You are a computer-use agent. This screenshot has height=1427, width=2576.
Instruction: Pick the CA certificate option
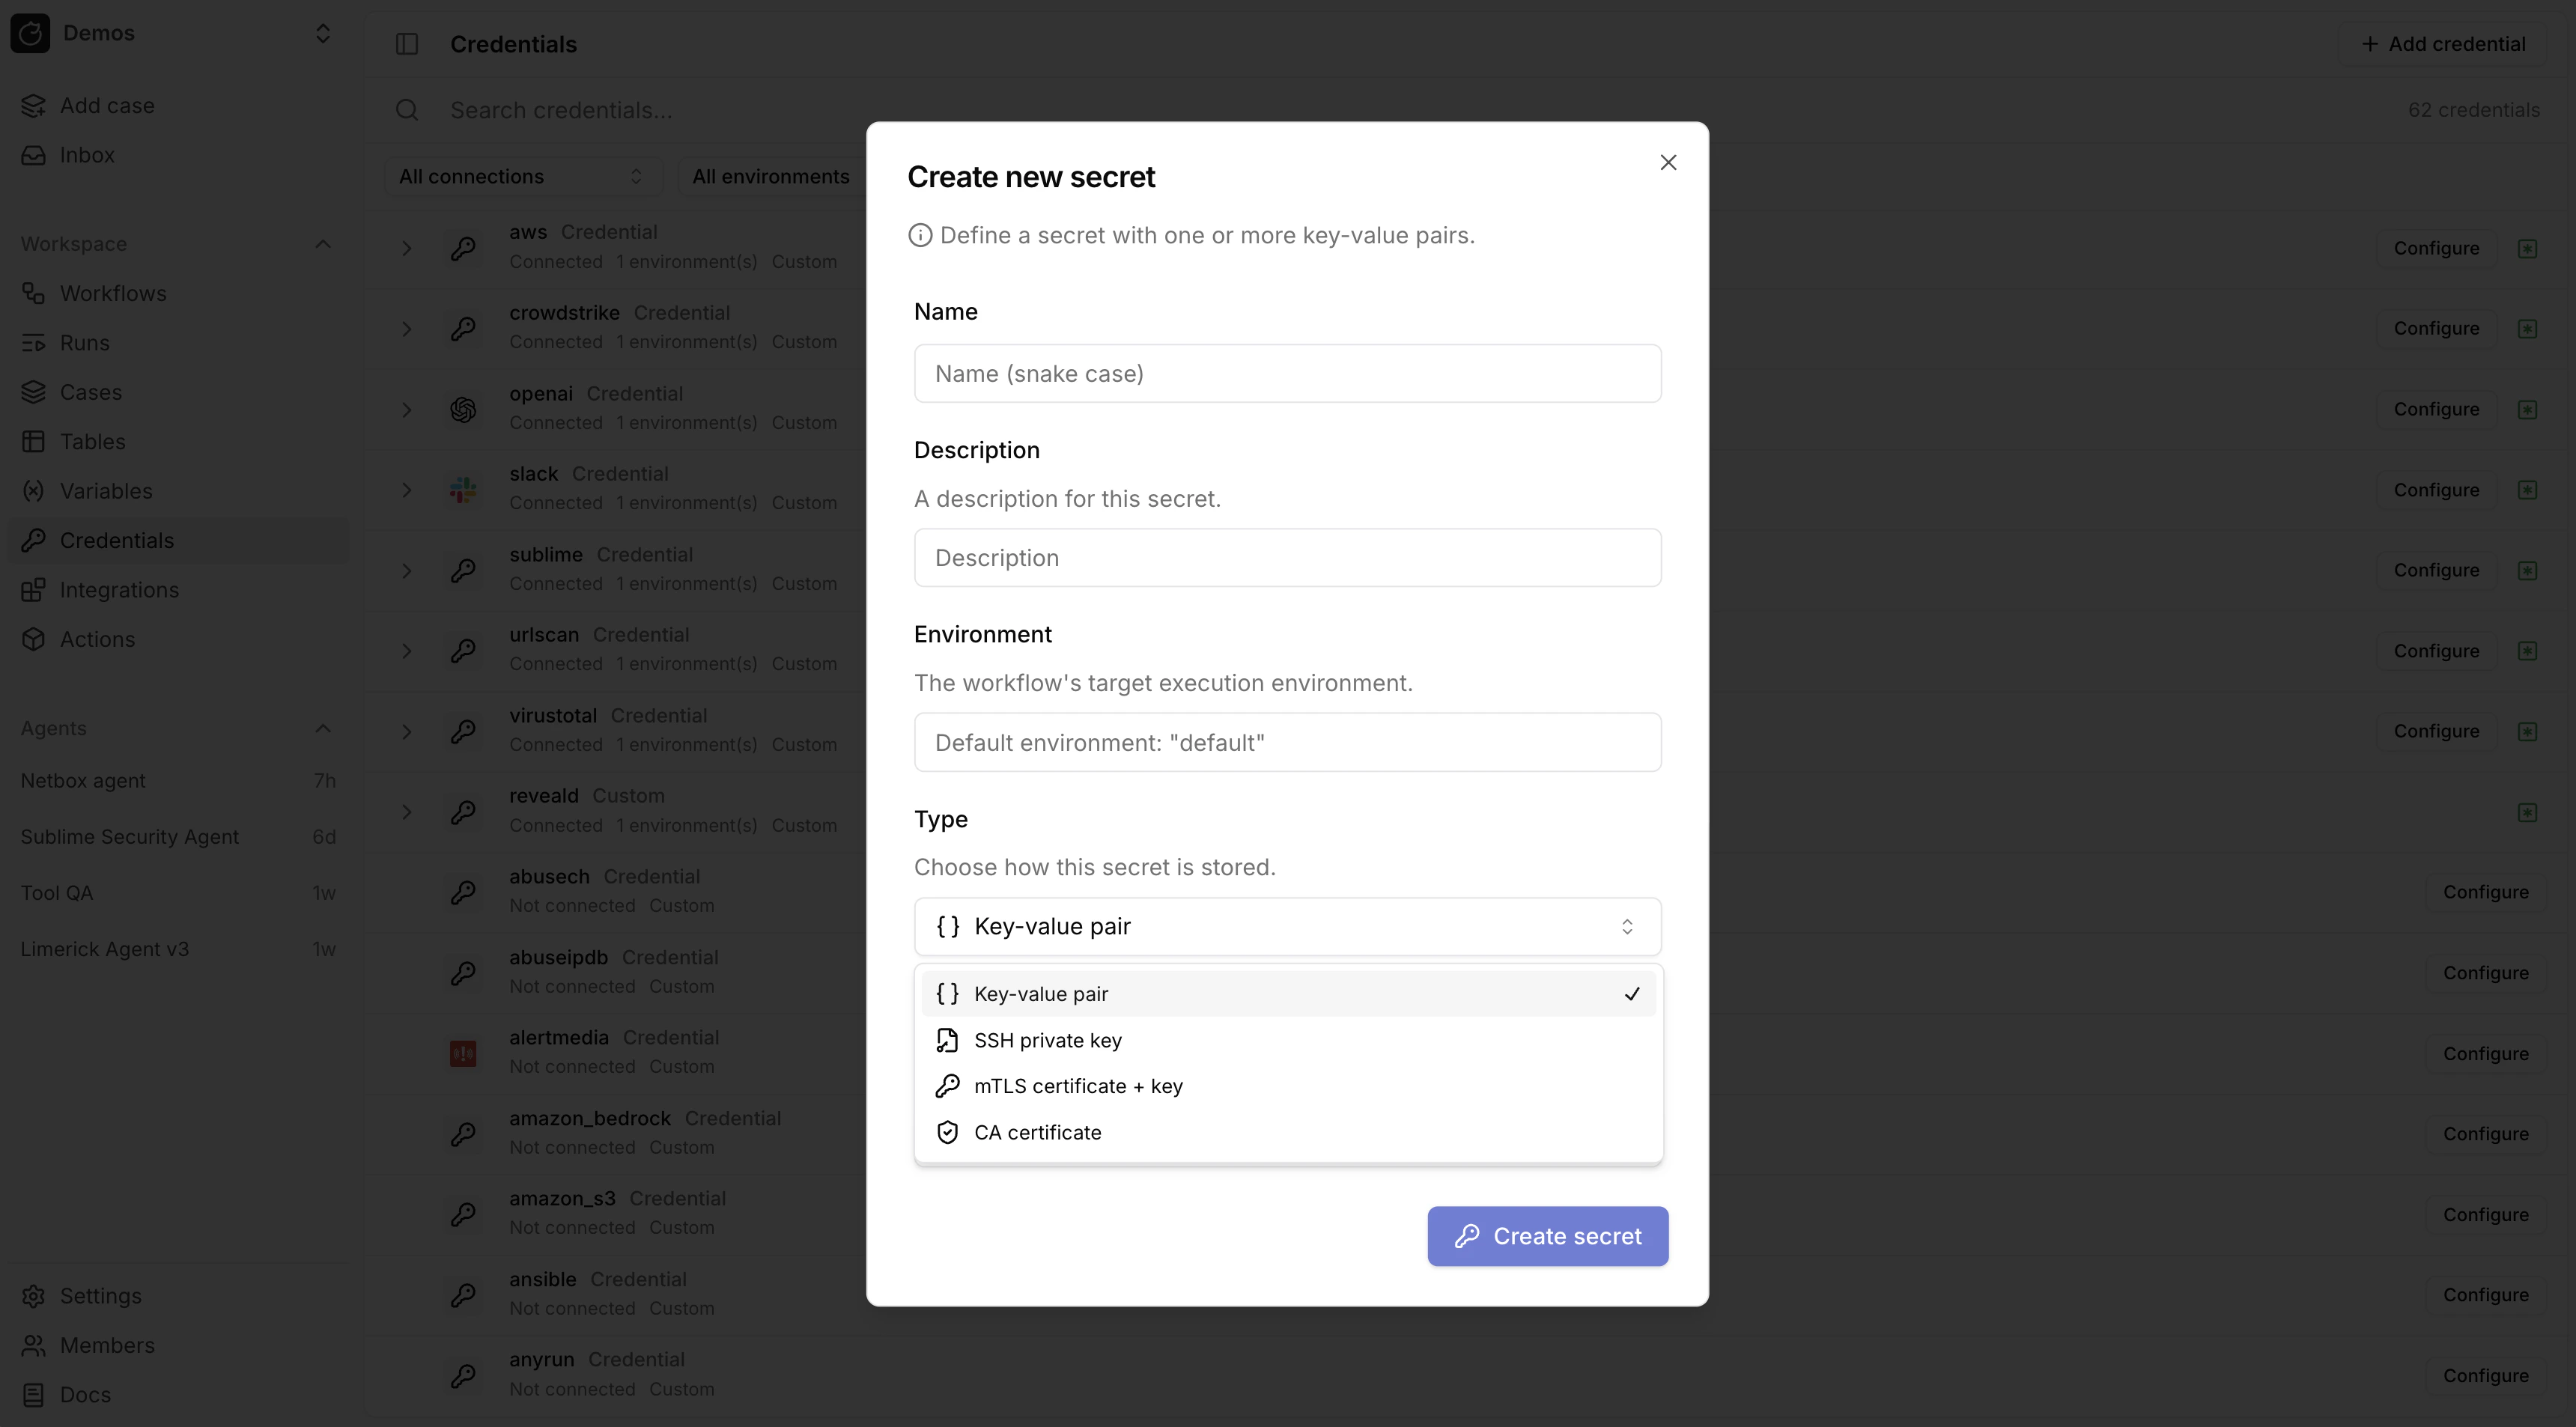pos(1037,1132)
